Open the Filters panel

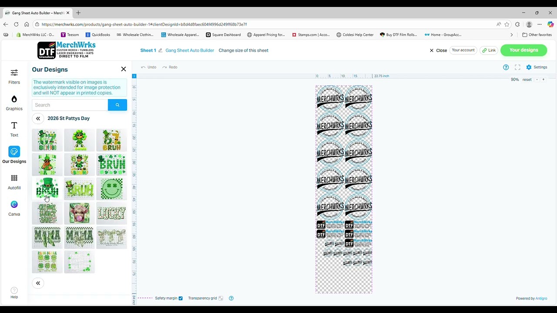pos(14,77)
